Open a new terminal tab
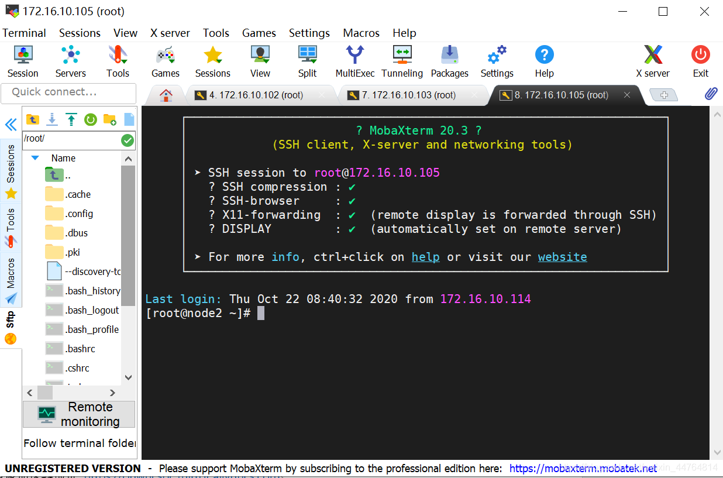 [664, 95]
